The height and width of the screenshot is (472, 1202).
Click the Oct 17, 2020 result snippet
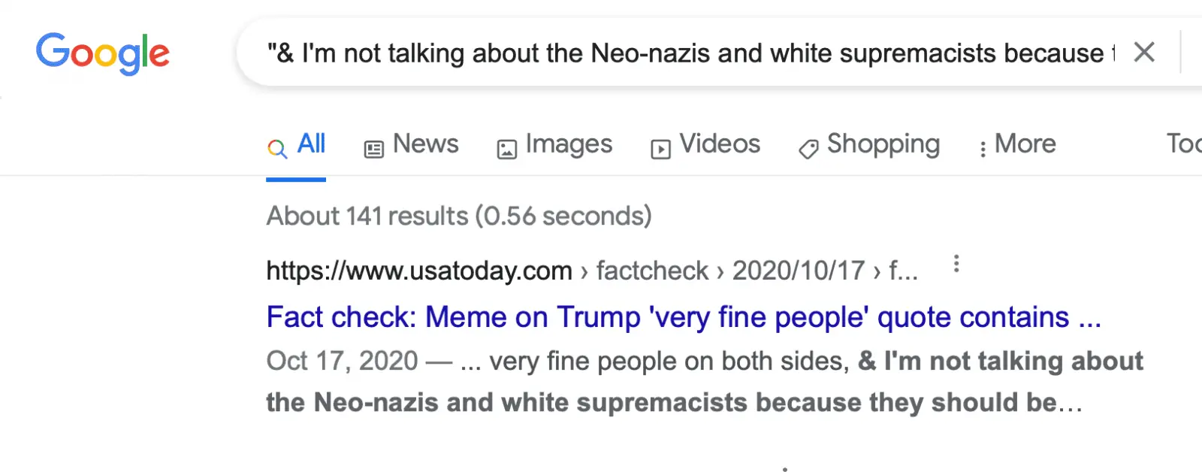[703, 381]
